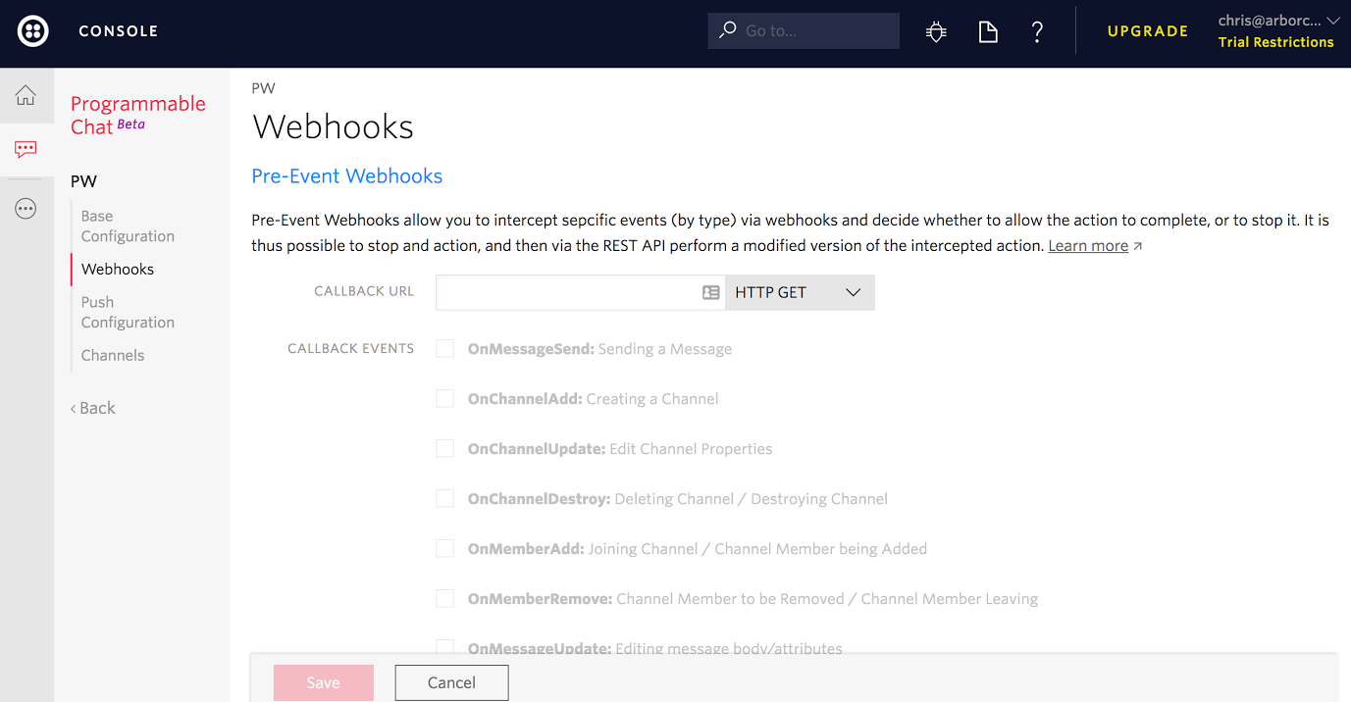This screenshot has height=702, width=1351.
Task: Open the help question mark icon
Action: (1037, 32)
